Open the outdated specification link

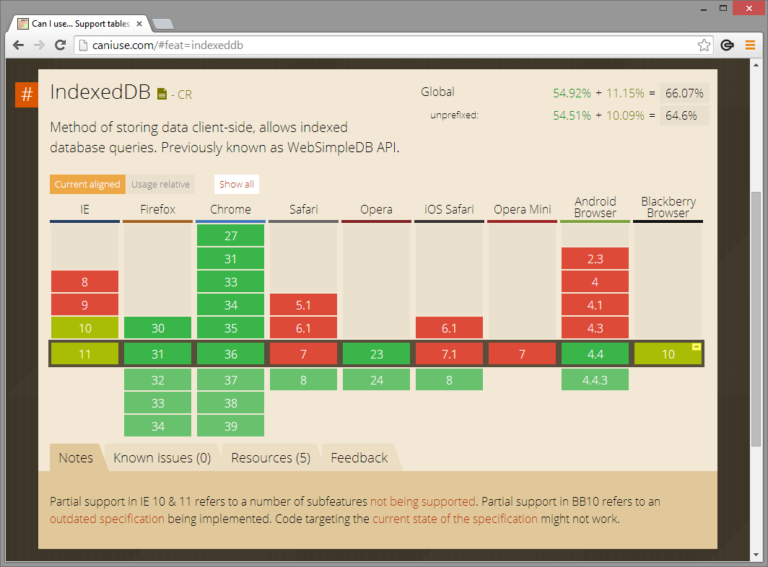tap(106, 519)
